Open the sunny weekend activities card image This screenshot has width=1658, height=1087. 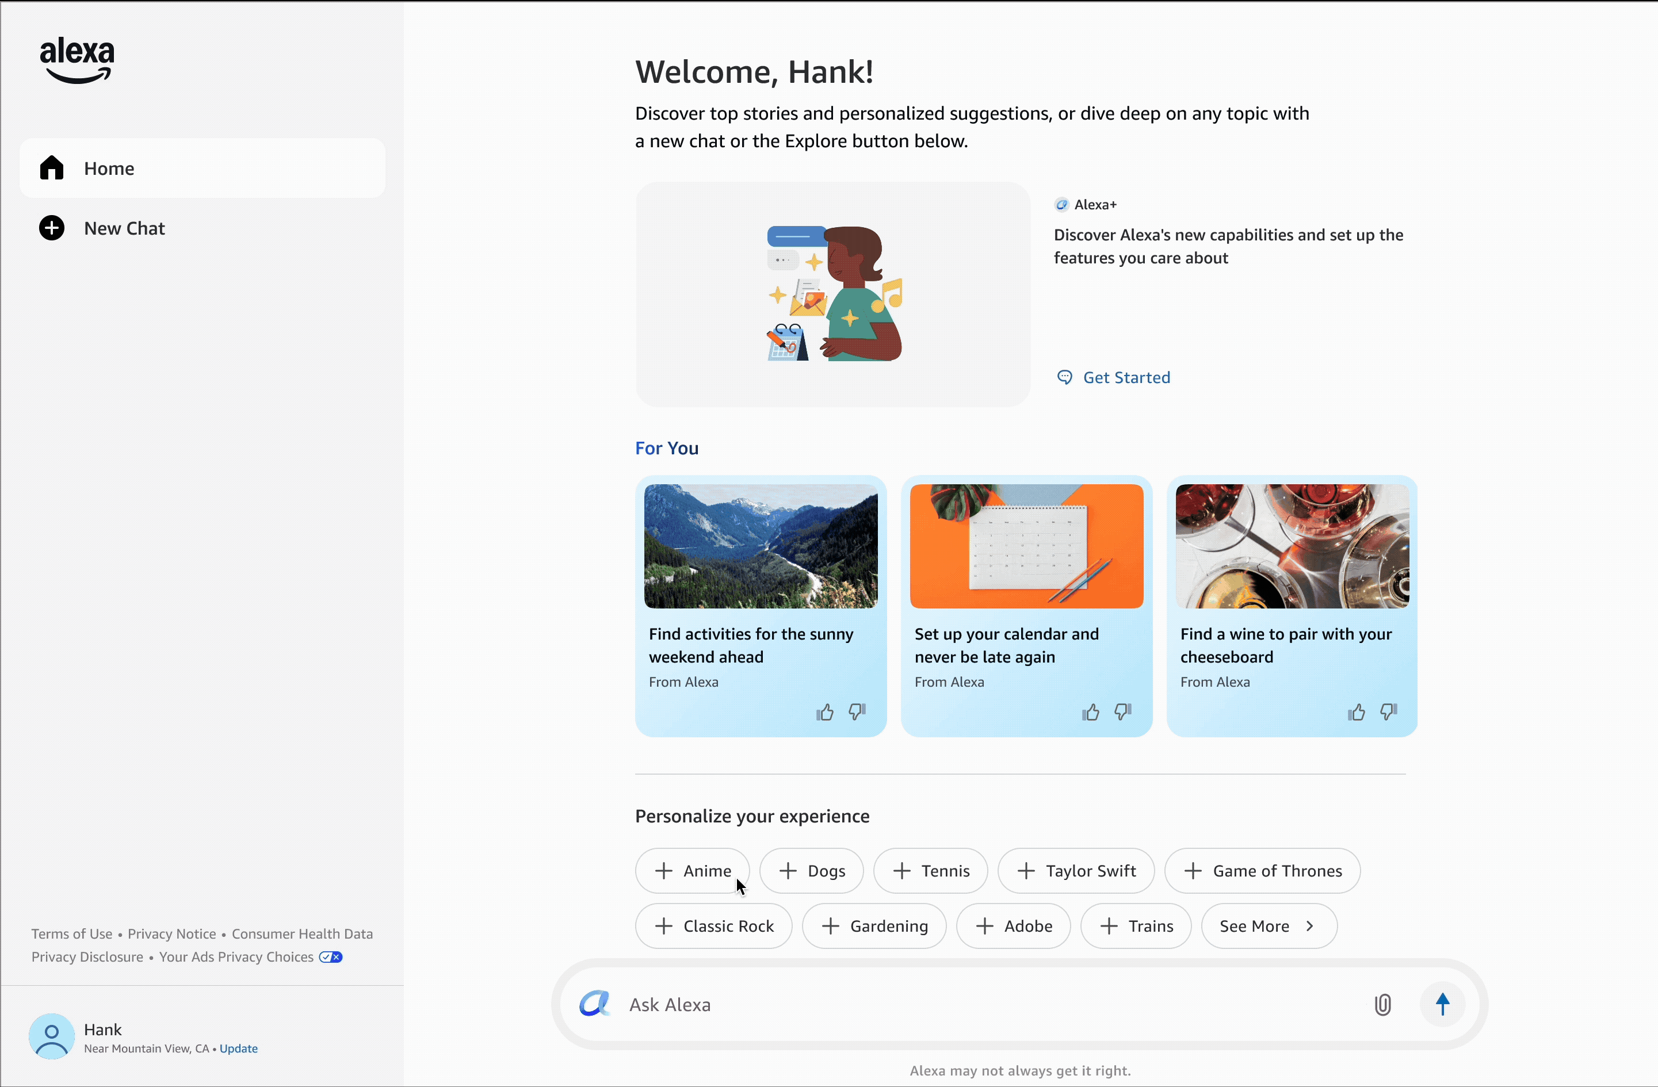pyautogui.click(x=761, y=546)
